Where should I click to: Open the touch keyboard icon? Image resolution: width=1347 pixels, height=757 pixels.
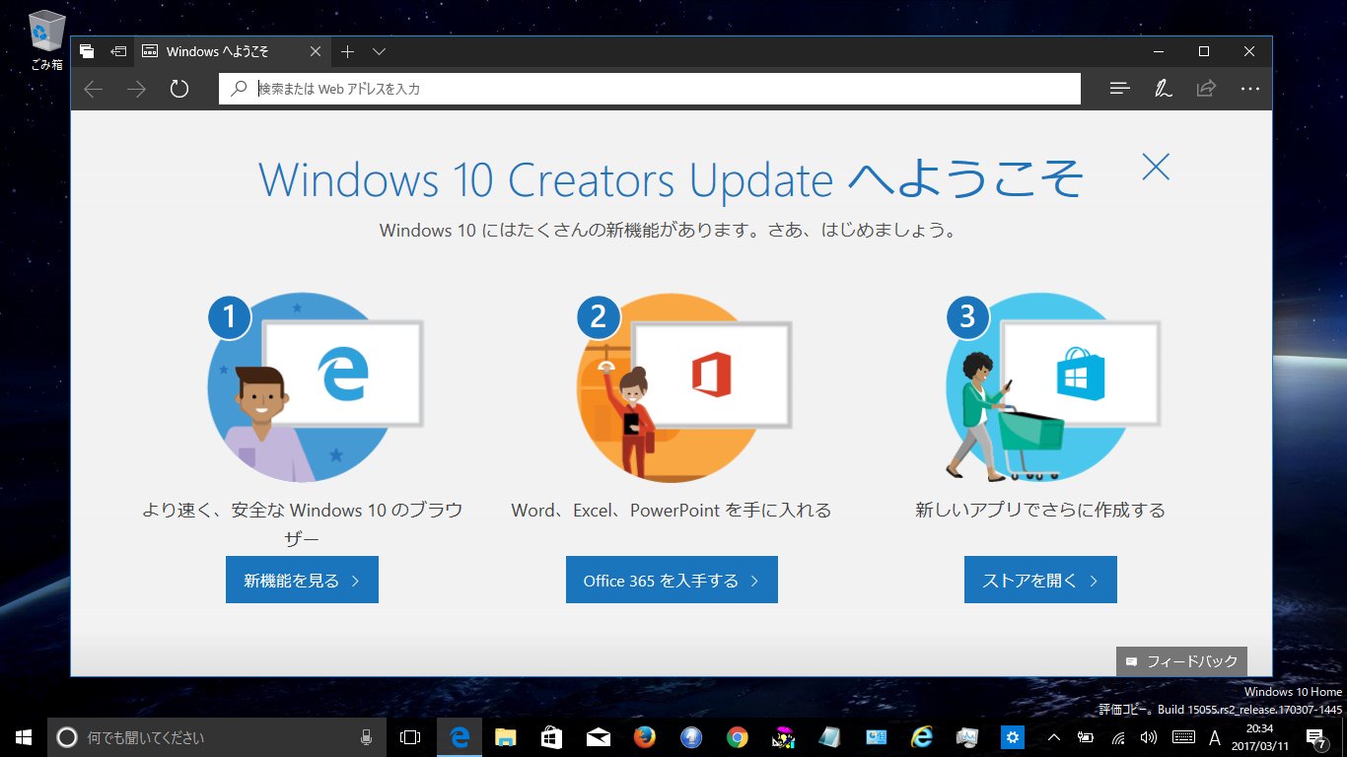click(x=1183, y=736)
